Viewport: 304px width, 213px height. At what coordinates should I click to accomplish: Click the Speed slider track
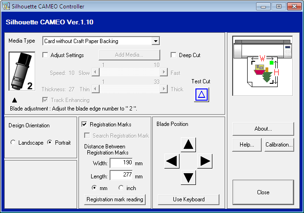[x=130, y=72]
